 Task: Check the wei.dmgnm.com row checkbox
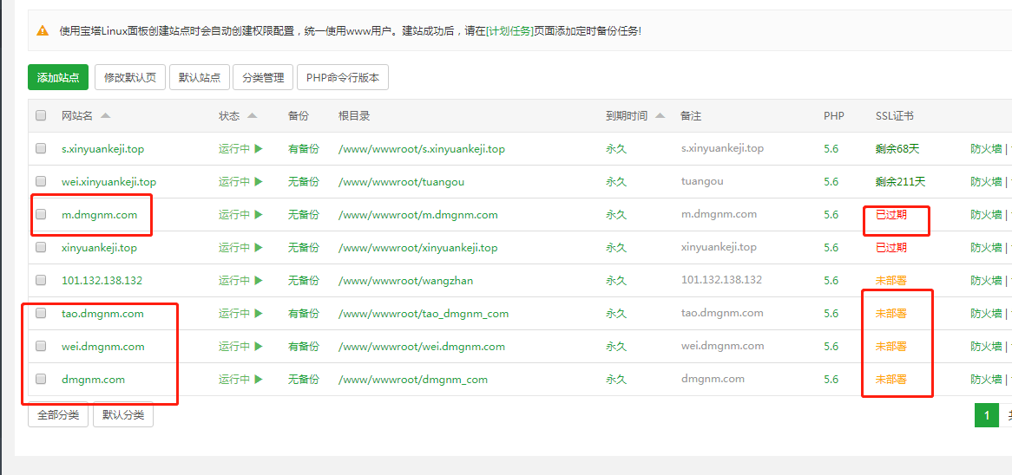41,346
